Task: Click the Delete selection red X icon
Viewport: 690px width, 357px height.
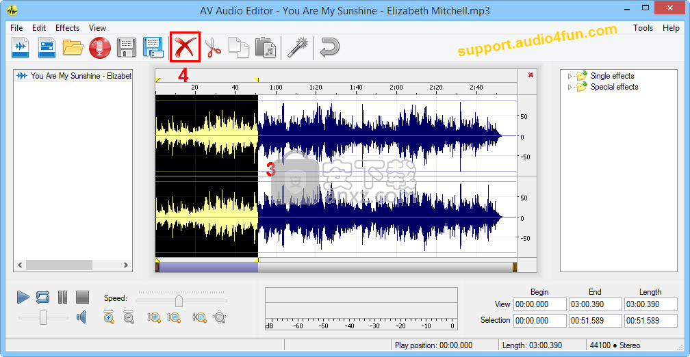Action: (x=185, y=48)
